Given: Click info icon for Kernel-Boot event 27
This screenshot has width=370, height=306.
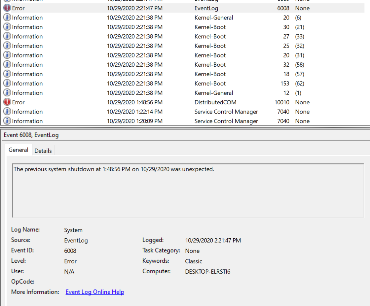Looking at the screenshot, I should [x=7, y=36].
